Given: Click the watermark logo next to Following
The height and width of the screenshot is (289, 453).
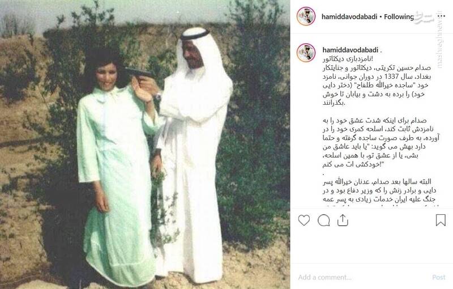Looking at the screenshot, I should click(426, 17).
